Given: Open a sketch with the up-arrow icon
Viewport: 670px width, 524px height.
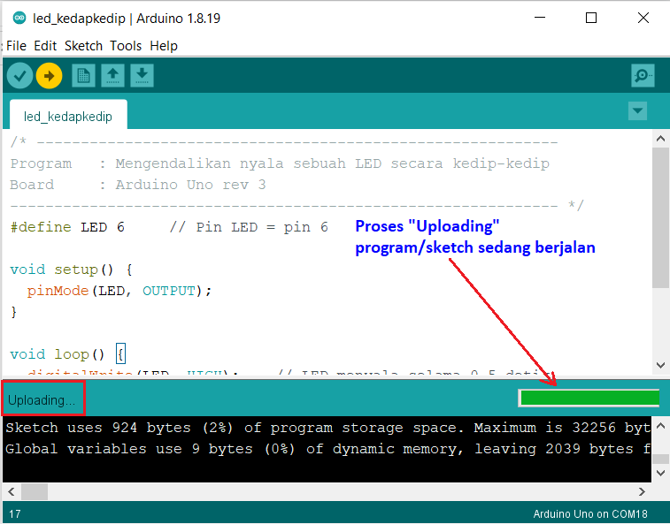Looking at the screenshot, I should pos(112,75).
